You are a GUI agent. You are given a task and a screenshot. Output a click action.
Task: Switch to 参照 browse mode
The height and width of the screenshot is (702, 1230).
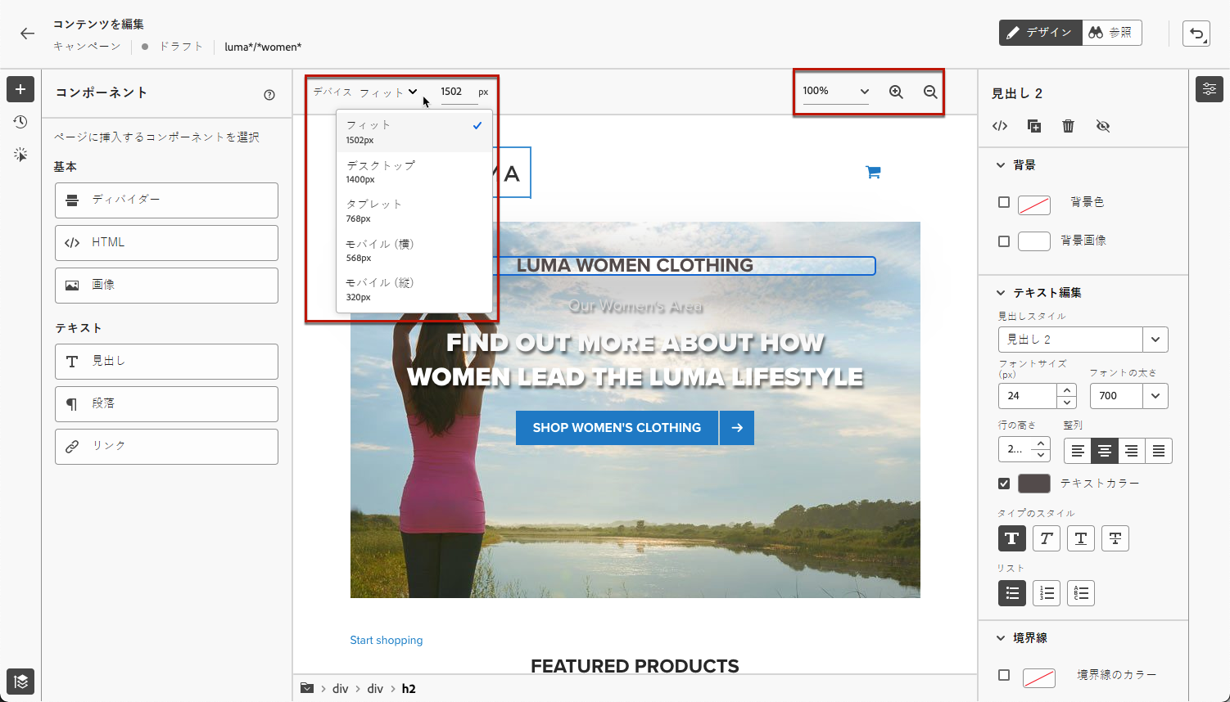[x=1111, y=33]
